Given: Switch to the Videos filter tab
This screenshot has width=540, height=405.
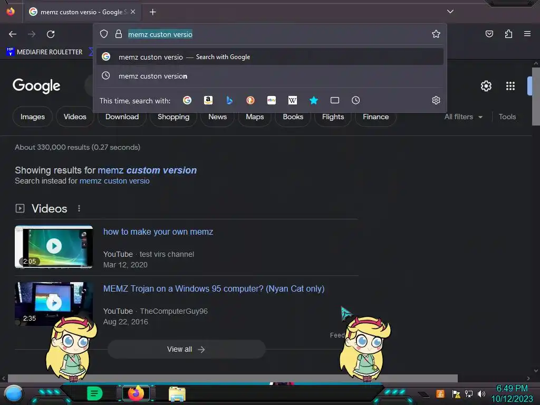Looking at the screenshot, I should (75, 117).
